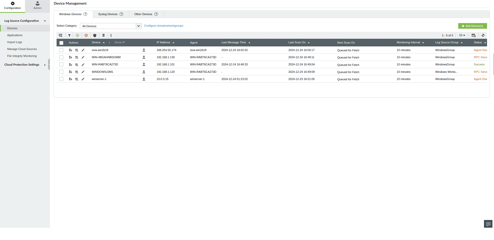The height and width of the screenshot is (240, 494).
Task: Click RPC Server status for WINDOWS10M1
Action: (480, 72)
